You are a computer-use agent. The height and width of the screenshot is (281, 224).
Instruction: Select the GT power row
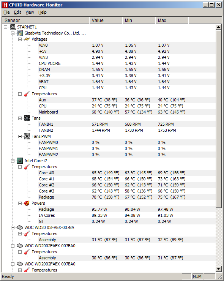click(127, 221)
